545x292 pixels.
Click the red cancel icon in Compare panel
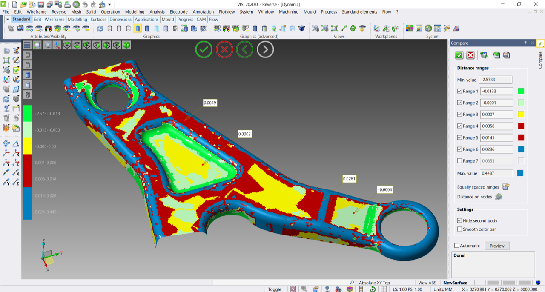(x=470, y=55)
